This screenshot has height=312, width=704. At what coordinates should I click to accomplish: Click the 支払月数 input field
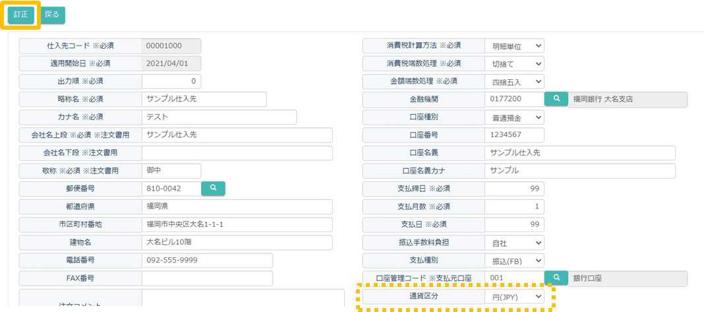coord(515,207)
